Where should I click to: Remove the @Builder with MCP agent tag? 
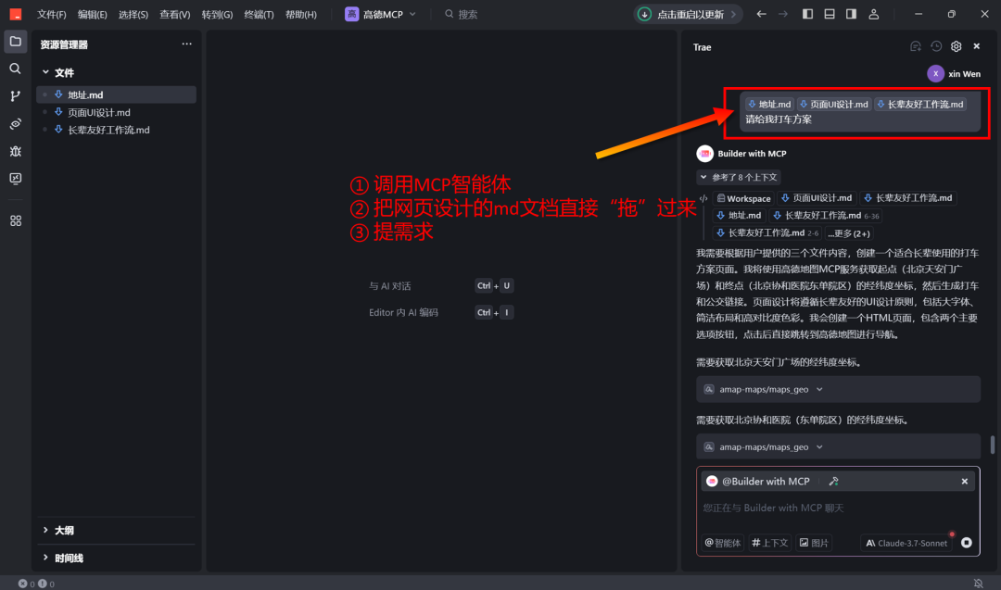(965, 482)
